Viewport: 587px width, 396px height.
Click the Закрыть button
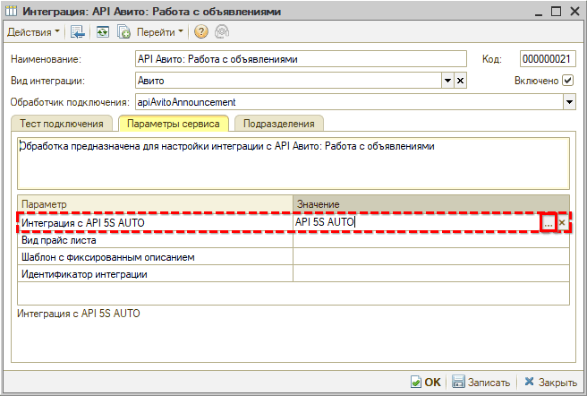tap(551, 382)
